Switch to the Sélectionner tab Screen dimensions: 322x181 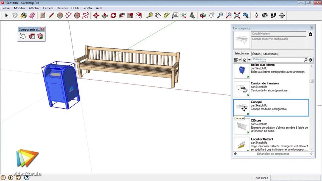pyautogui.click(x=242, y=54)
